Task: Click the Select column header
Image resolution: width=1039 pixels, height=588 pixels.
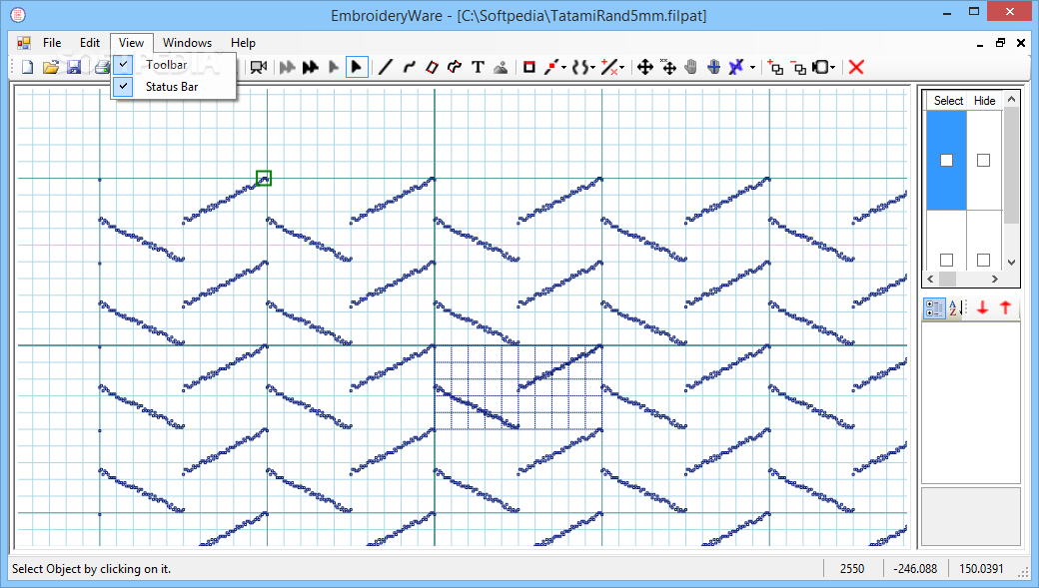Action: [x=948, y=101]
